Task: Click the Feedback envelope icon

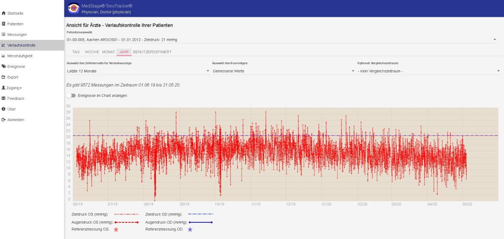Action: [3, 98]
